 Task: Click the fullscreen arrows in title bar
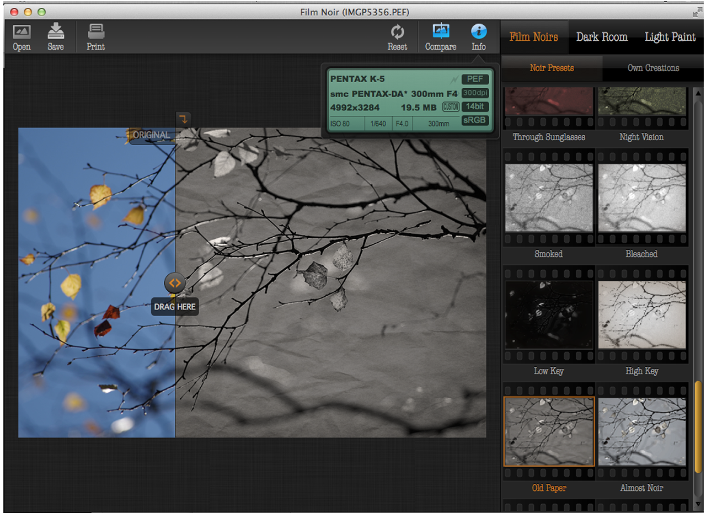(697, 12)
